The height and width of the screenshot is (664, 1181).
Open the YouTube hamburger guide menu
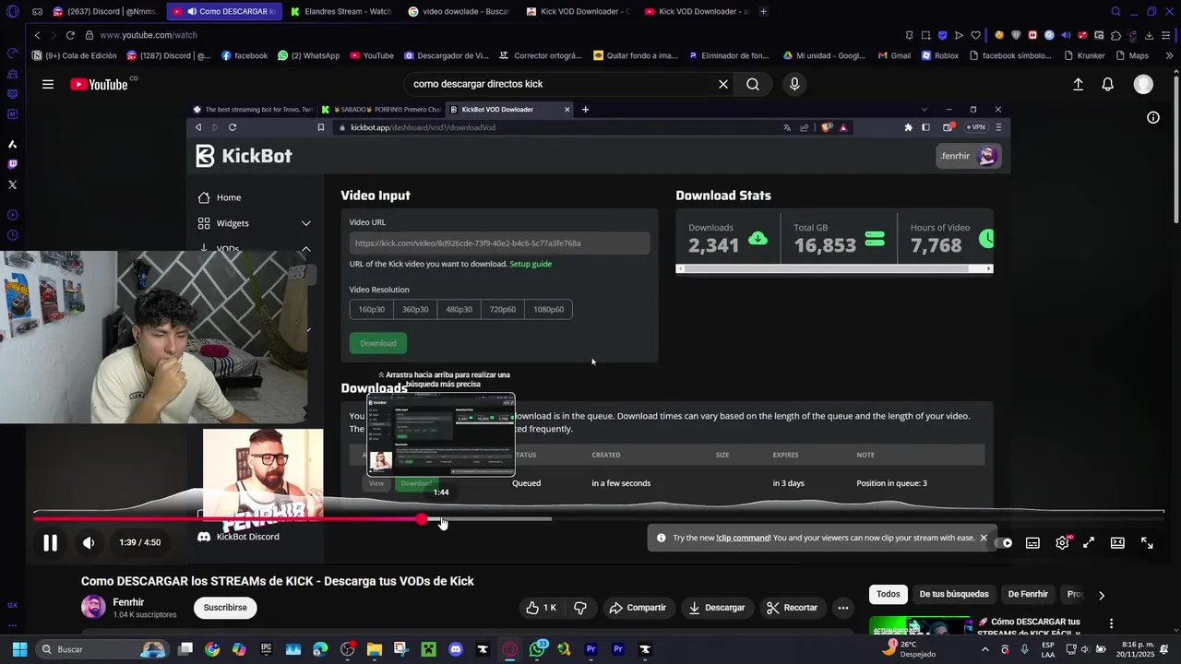coord(47,84)
